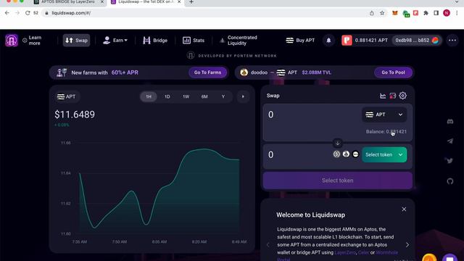Click the purple Select token submit button
This screenshot has width=464, height=261.
(337, 181)
